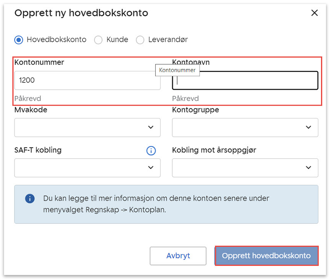Click the Regnskap -> Kontoplan info message
This screenshot has height=279, width=330.
click(156, 204)
